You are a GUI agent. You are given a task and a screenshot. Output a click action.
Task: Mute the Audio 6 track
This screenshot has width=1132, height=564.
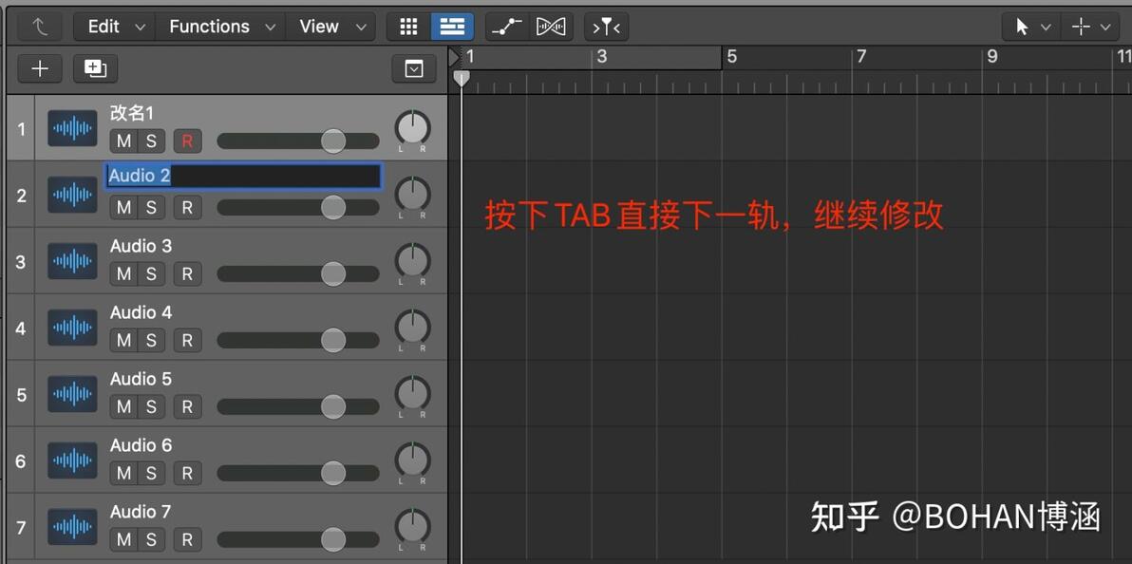click(x=124, y=473)
